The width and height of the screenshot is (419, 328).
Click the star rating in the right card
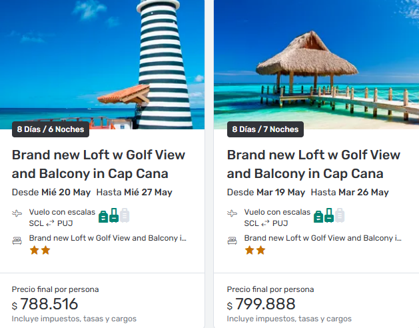click(255, 251)
